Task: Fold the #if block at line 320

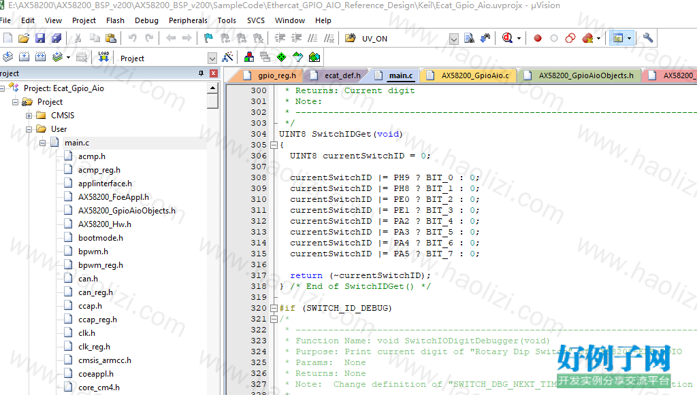Action: coord(274,308)
